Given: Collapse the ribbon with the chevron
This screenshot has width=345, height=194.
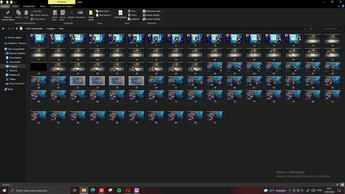Looking at the screenshot, I should [x=339, y=6].
